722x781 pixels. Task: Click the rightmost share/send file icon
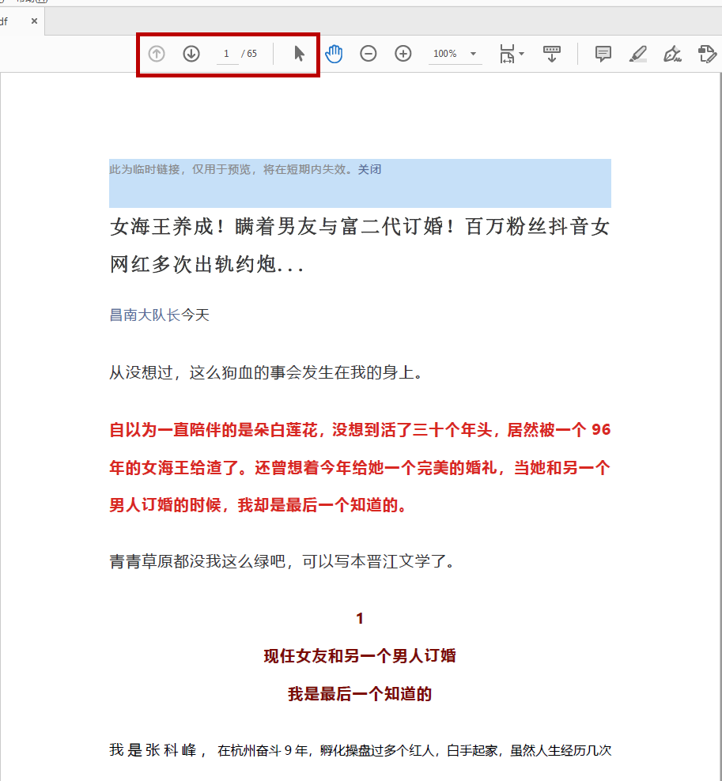click(x=707, y=54)
